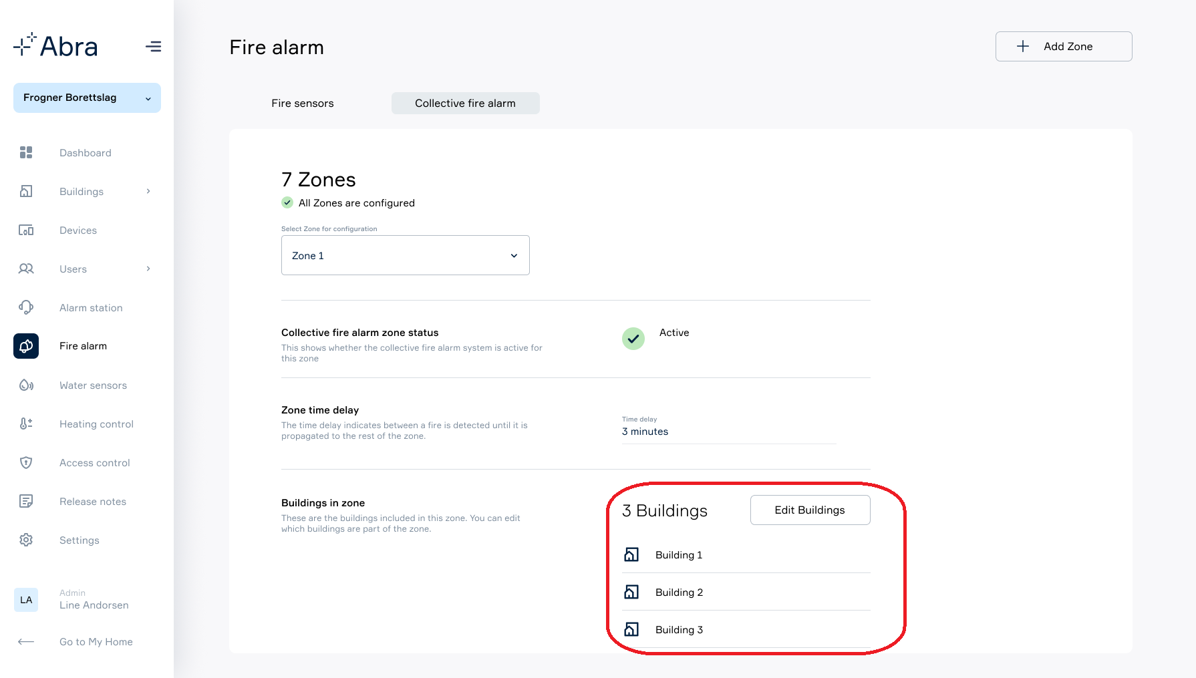Open Release notes document icon

pos(26,501)
